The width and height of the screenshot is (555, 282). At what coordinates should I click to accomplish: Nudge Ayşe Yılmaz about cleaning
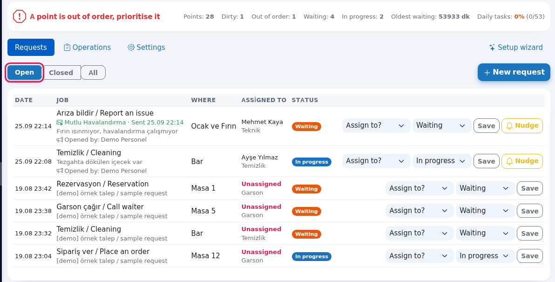click(x=522, y=161)
